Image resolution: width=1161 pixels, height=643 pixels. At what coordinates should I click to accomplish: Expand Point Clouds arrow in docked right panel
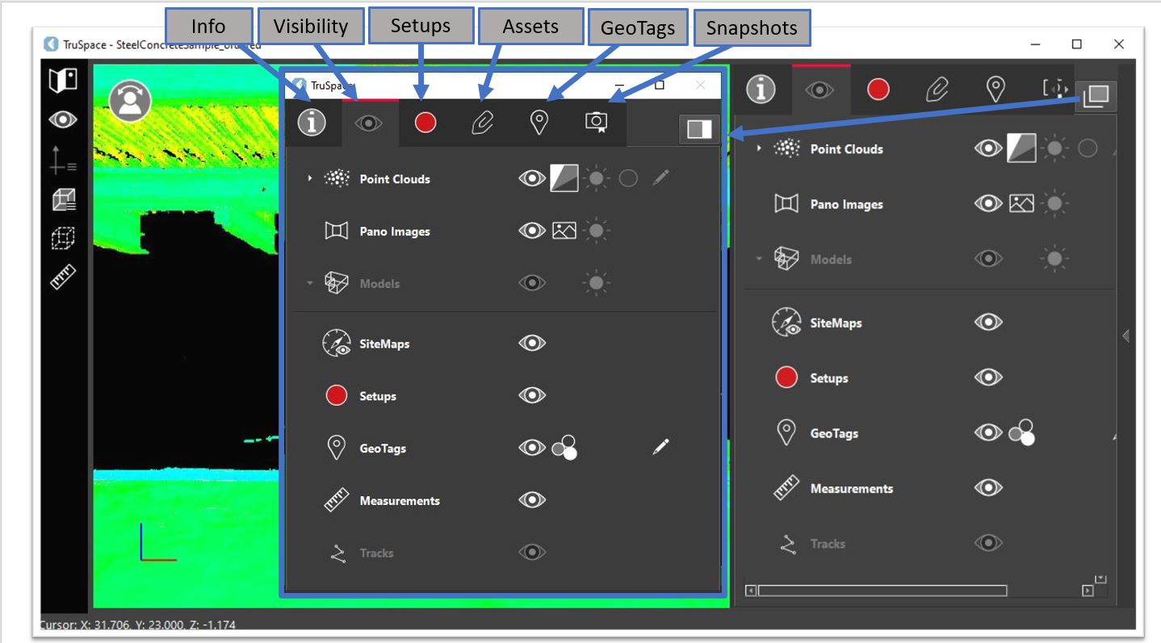(x=759, y=148)
